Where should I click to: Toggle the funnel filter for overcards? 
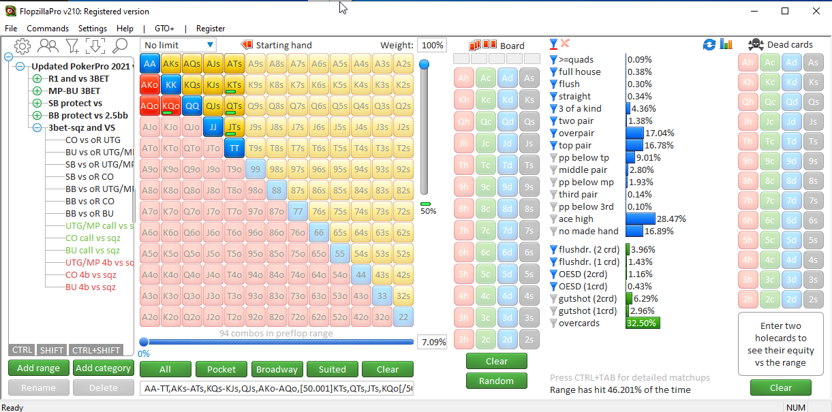tap(553, 323)
